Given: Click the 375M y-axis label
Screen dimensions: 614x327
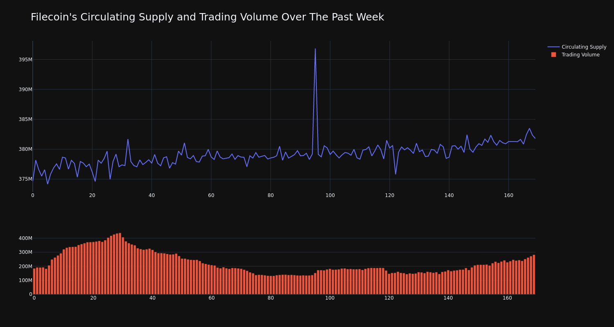Looking at the screenshot, I should click(x=25, y=179).
